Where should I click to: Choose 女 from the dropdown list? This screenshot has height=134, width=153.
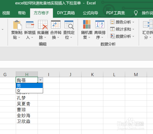pos(29,91)
